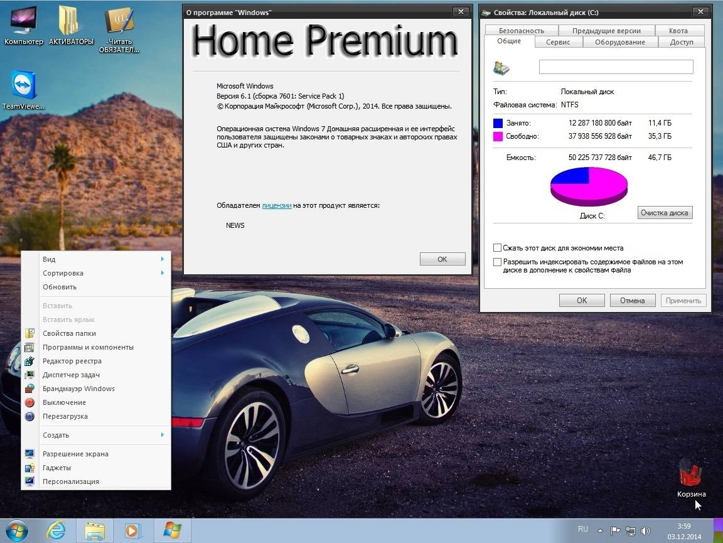This screenshot has height=543, width=723.
Task: Close the About Windows dialog
Action: pos(461,12)
